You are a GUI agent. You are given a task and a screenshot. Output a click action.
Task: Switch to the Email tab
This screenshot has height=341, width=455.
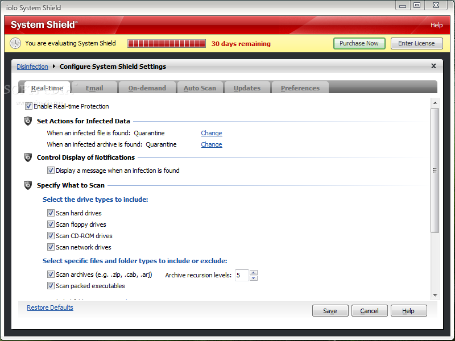(94, 88)
